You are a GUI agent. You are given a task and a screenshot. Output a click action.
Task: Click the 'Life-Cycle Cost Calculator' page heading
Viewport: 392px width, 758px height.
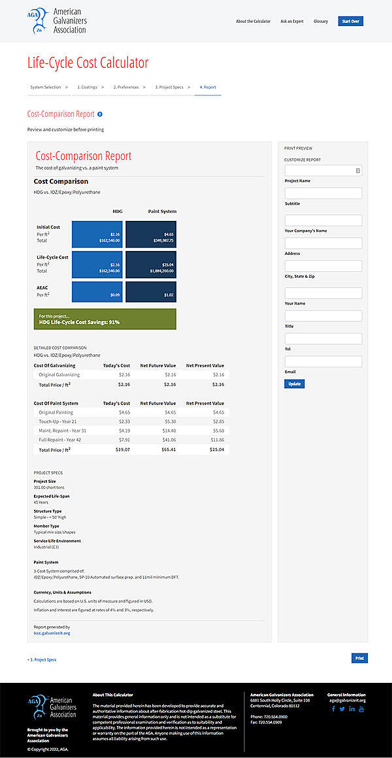coord(88,63)
